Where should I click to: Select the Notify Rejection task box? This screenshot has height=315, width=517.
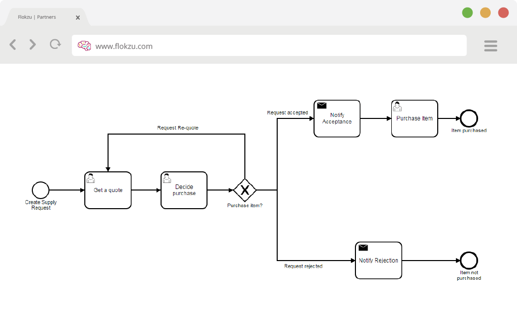coord(379,261)
